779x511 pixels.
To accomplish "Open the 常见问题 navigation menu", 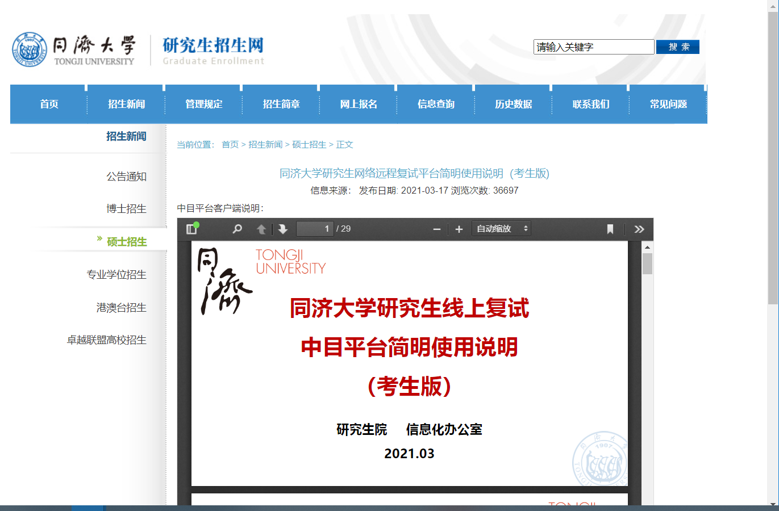I will (668, 104).
